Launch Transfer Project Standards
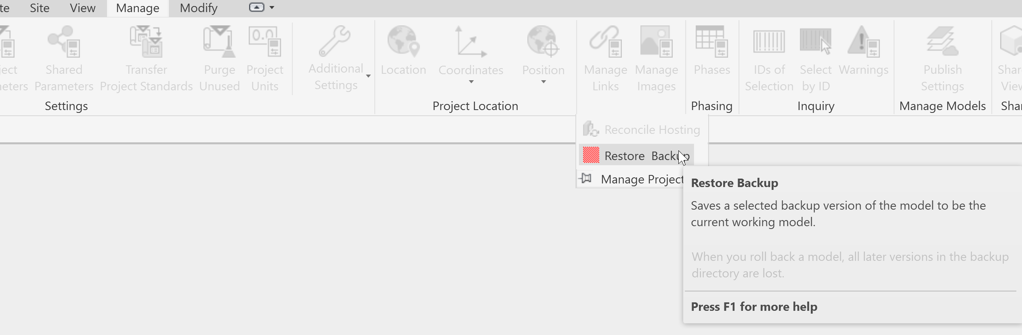This screenshot has width=1022, height=335. 146,56
